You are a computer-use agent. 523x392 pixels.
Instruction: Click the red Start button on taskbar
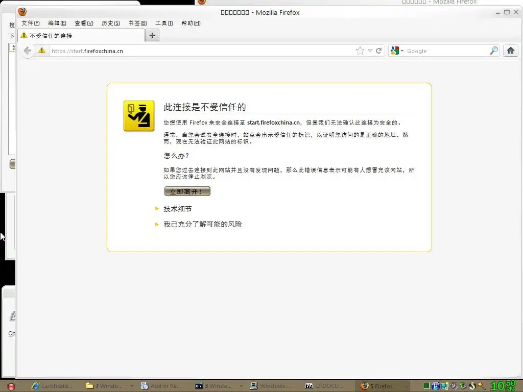11,386
